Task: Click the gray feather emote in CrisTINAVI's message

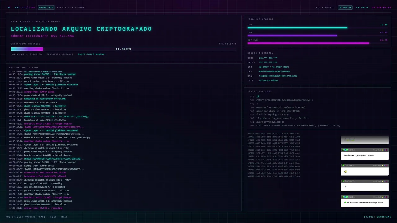Action: click(345, 187)
